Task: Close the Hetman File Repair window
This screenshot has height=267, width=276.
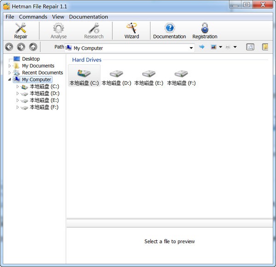Action: click(263, 5)
